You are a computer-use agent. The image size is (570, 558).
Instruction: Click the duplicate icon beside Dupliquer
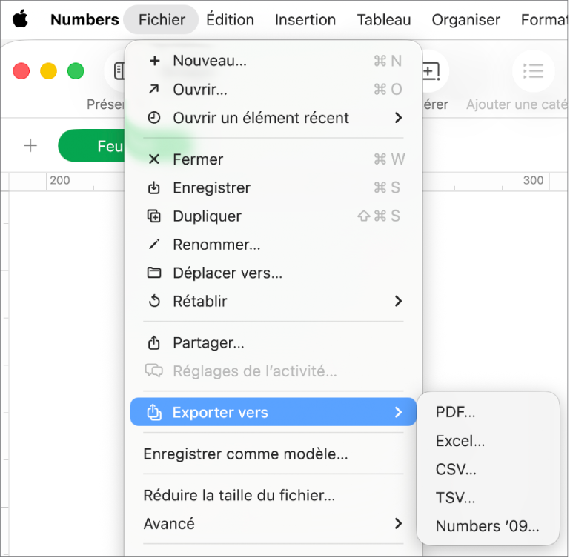[154, 216]
